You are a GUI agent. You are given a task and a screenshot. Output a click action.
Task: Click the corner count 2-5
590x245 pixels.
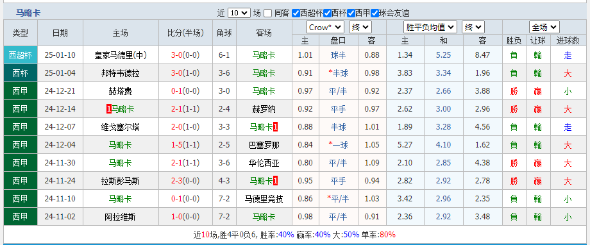coord(224,145)
